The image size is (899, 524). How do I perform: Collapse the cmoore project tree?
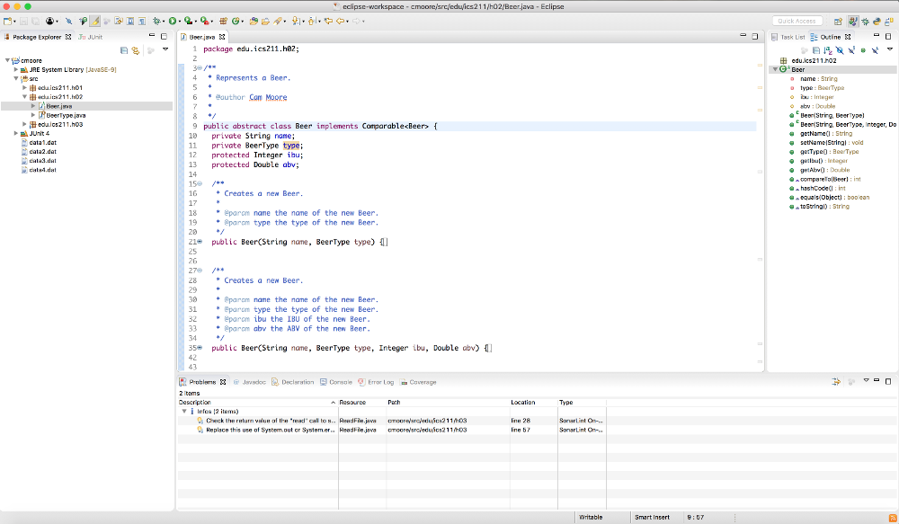(8, 60)
